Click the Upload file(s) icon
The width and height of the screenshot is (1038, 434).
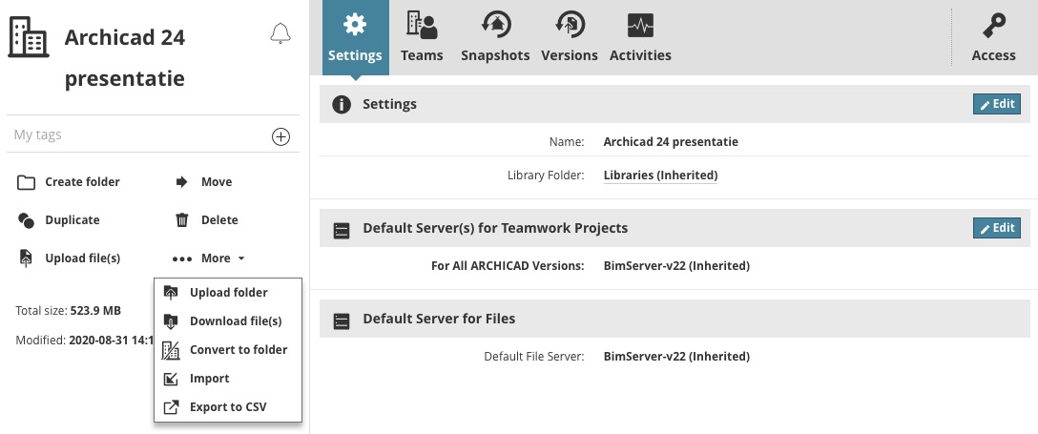tap(26, 258)
